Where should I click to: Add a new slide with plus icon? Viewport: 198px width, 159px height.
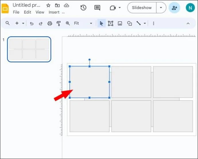(x=17, y=23)
